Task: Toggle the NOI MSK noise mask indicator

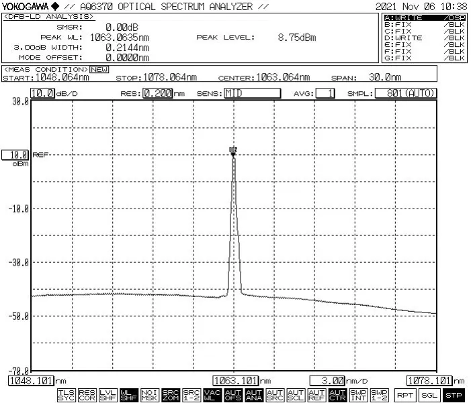Action: [150, 395]
